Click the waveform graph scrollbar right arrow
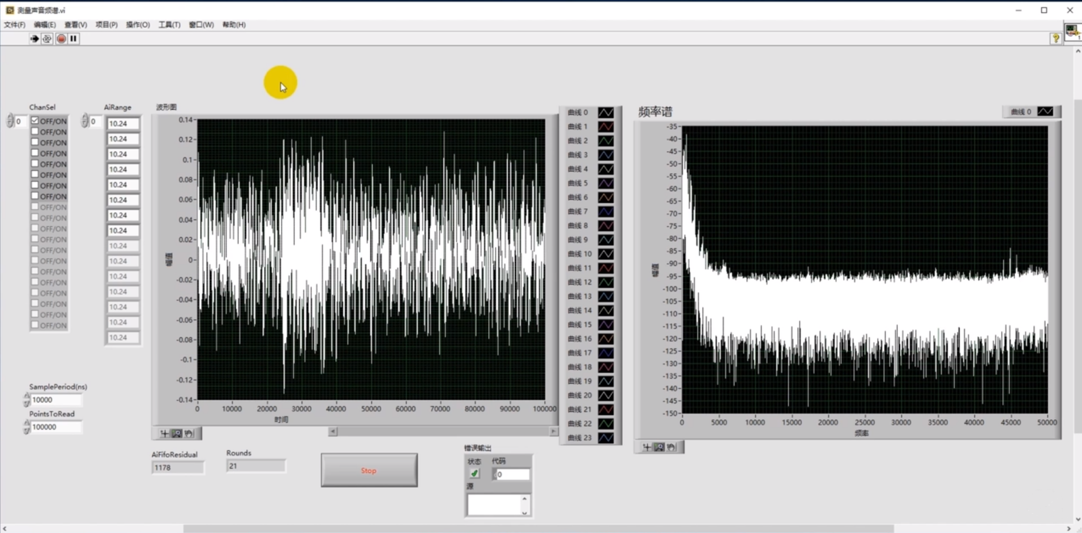This screenshot has width=1082, height=533. pos(553,432)
